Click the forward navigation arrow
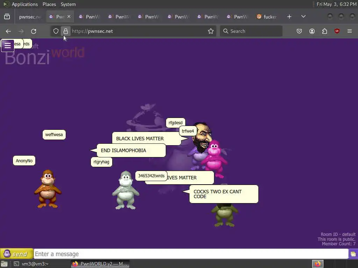 (21, 31)
